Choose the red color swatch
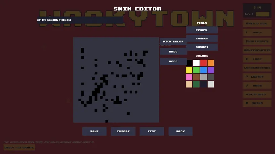The image size is (275, 154). click(x=203, y=63)
